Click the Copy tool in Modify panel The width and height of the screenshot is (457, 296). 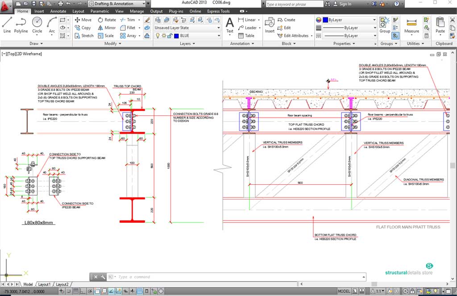click(x=83, y=28)
